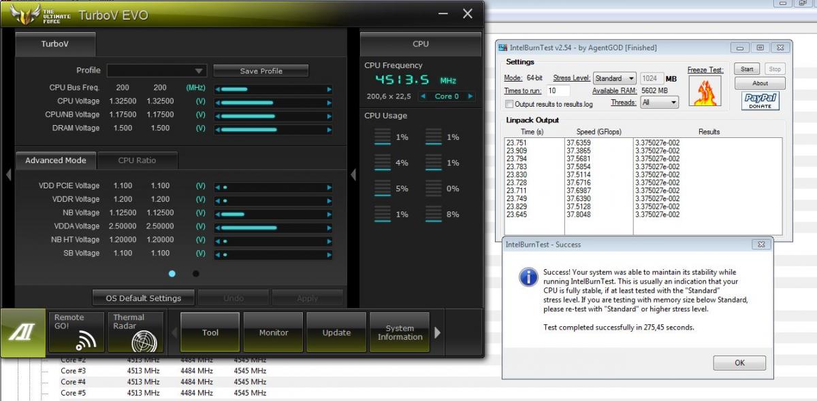This screenshot has height=401, width=817.
Task: Go to the second page dot indicator
Action: (196, 274)
